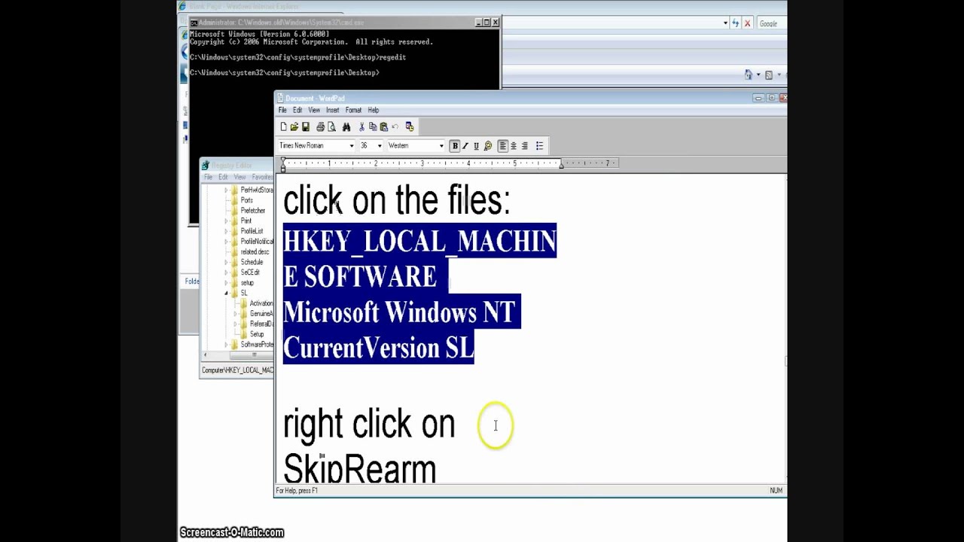Screen dimensions: 964x542
Task: Click the Internet Explorer Google search box
Action: click(772, 23)
